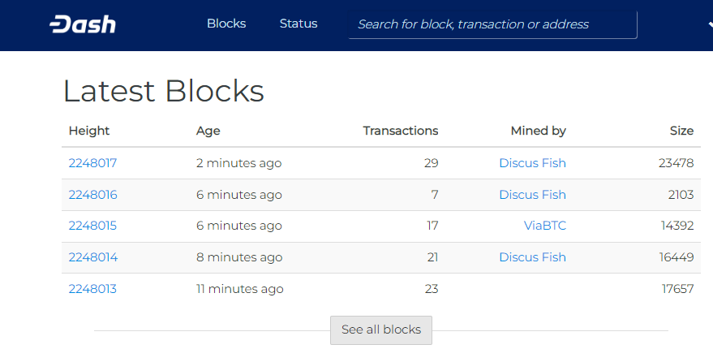
Task: Open the ViaBTC miner link
Action: click(x=545, y=226)
